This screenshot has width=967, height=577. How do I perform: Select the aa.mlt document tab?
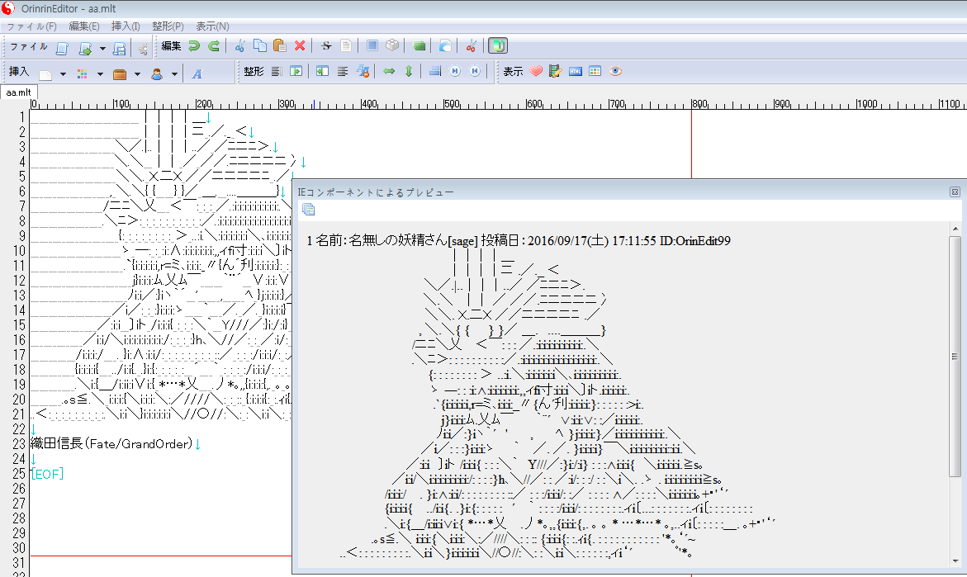click(18, 92)
